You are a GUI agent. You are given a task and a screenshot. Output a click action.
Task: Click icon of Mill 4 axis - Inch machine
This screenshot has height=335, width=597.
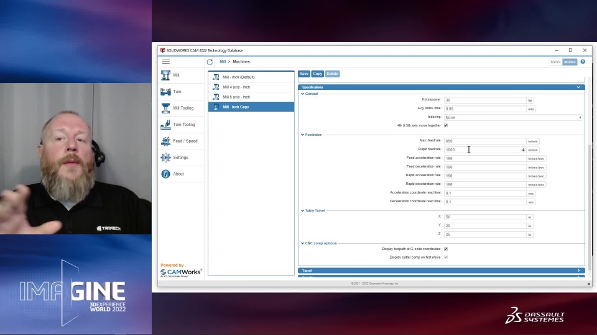(x=216, y=87)
